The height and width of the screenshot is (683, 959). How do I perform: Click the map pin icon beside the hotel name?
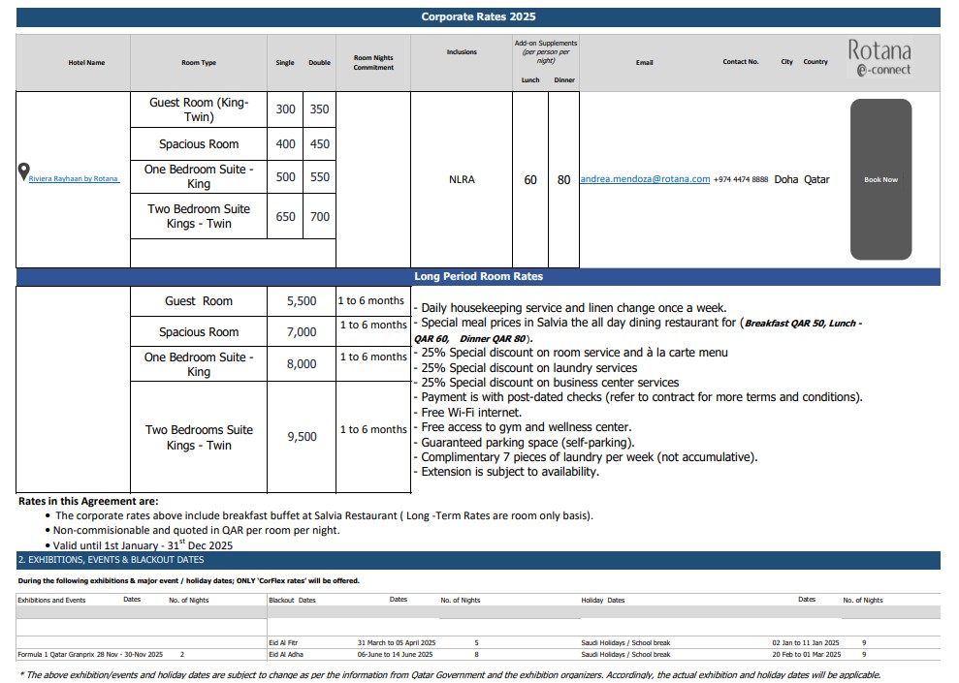coord(23,172)
